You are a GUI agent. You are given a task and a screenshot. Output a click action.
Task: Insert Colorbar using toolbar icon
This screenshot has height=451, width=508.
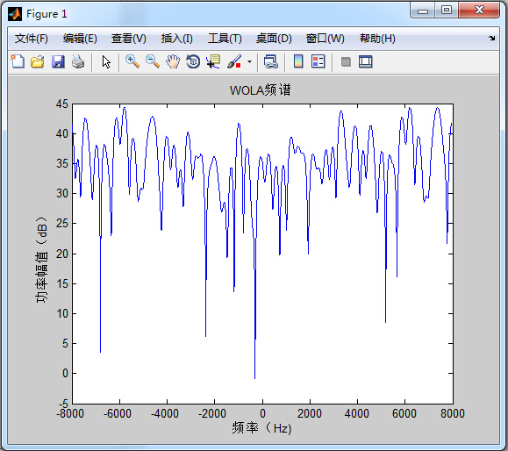point(298,61)
